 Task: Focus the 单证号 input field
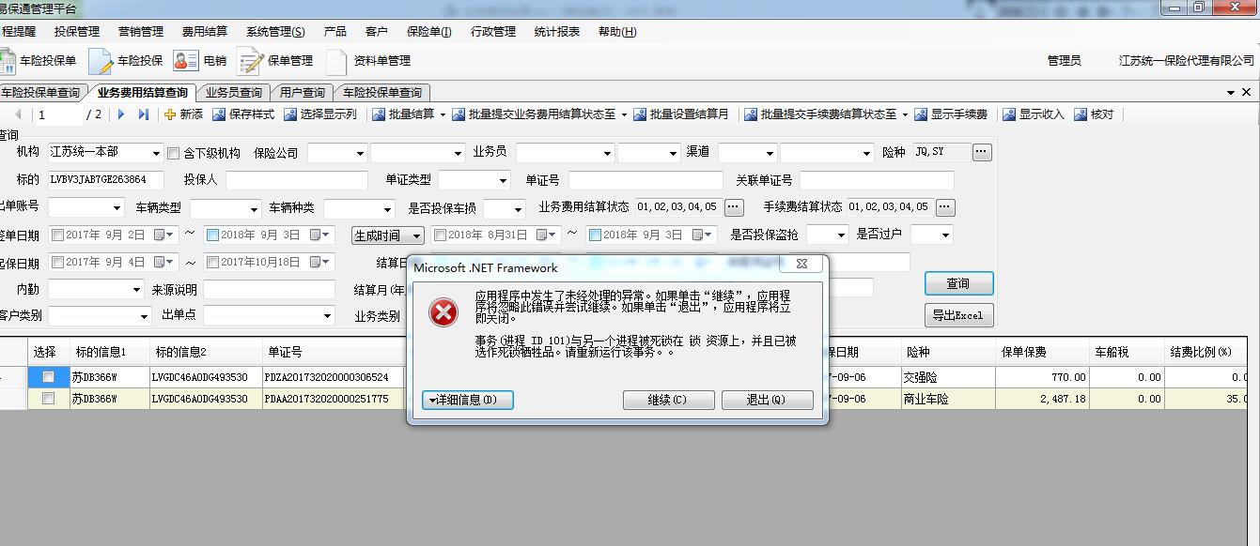pyautogui.click(x=646, y=180)
